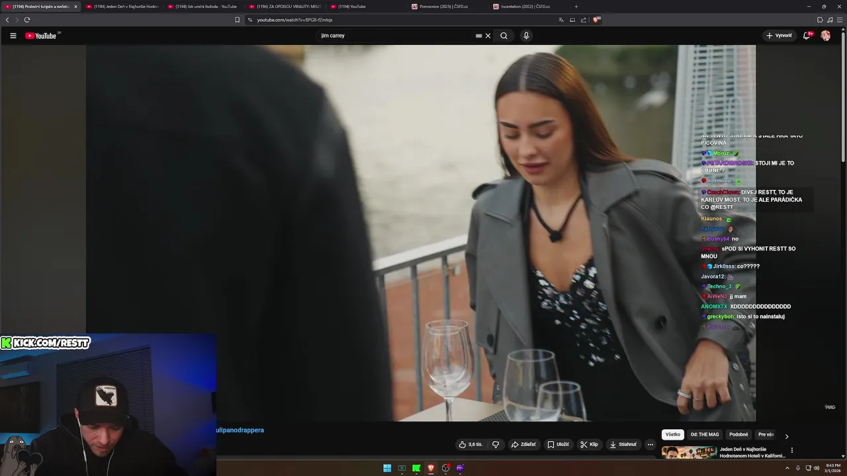Click the Uložiť save button

point(558,444)
